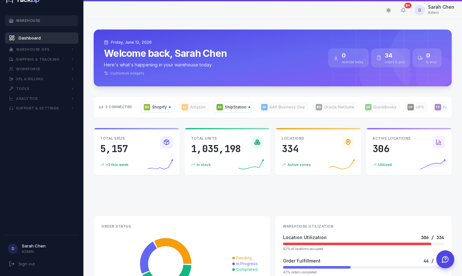
Task: Click the Total Units boxes icon
Action: 257,142
